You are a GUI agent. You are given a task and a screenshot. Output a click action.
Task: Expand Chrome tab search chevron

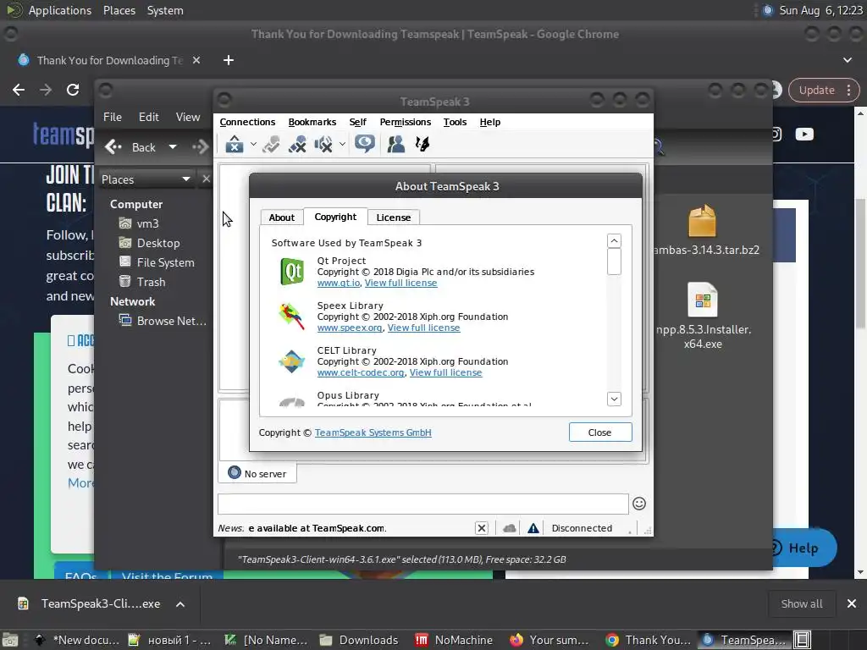coord(847,60)
